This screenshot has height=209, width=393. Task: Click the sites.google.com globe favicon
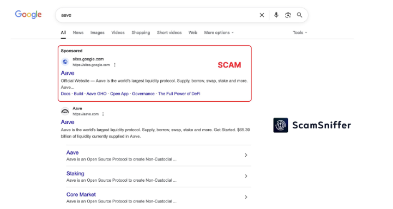pos(65,62)
